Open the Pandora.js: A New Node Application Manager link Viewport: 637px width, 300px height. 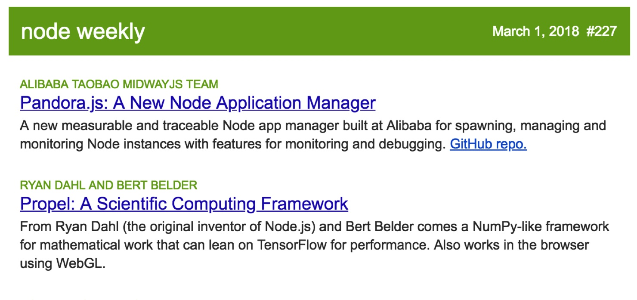(198, 103)
